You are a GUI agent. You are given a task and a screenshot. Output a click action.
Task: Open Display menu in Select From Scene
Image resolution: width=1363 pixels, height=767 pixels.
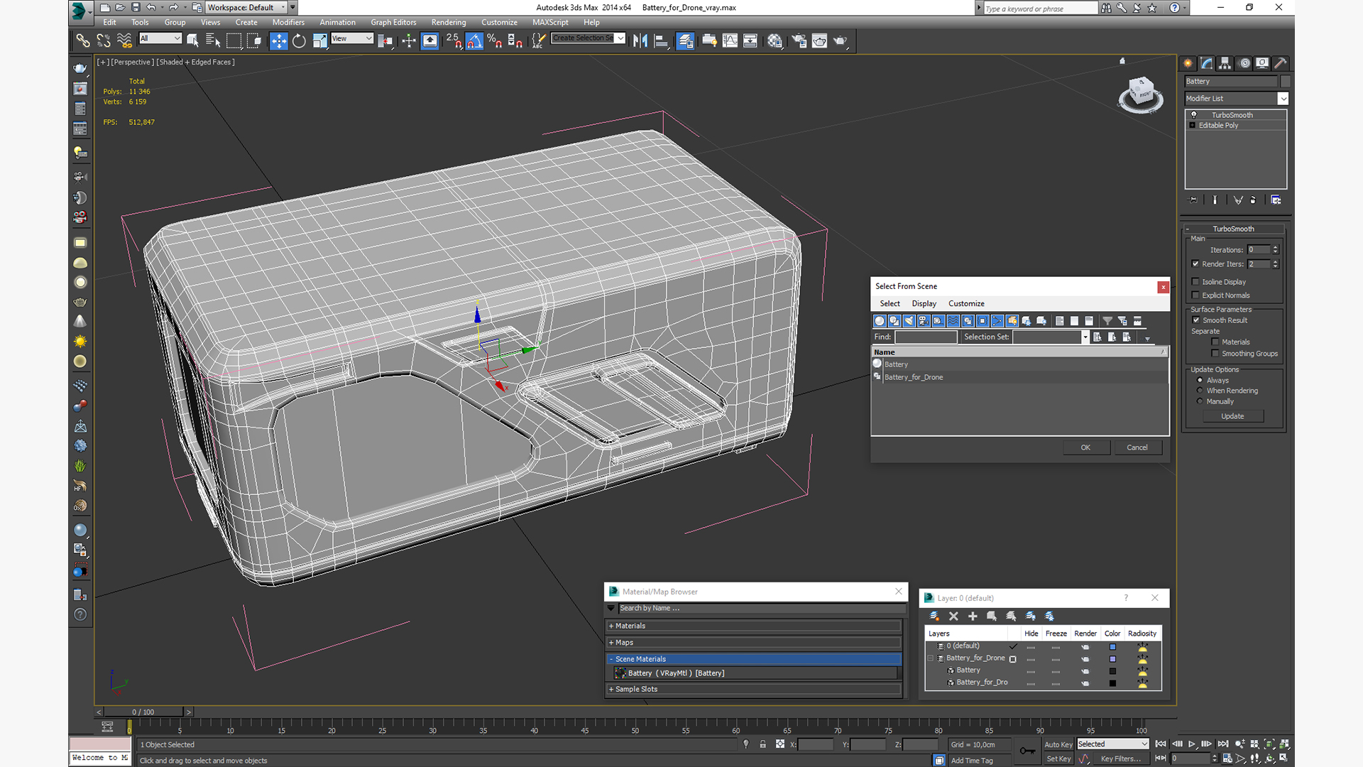pos(924,304)
